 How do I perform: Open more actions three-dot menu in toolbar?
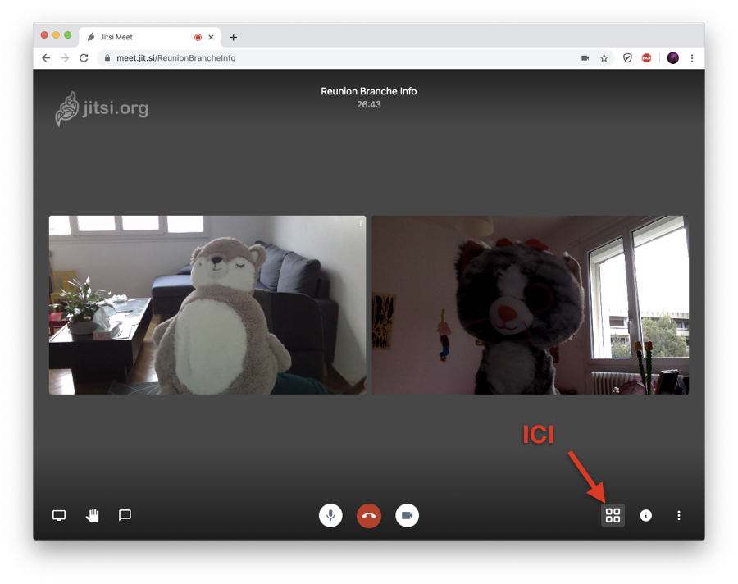click(679, 515)
